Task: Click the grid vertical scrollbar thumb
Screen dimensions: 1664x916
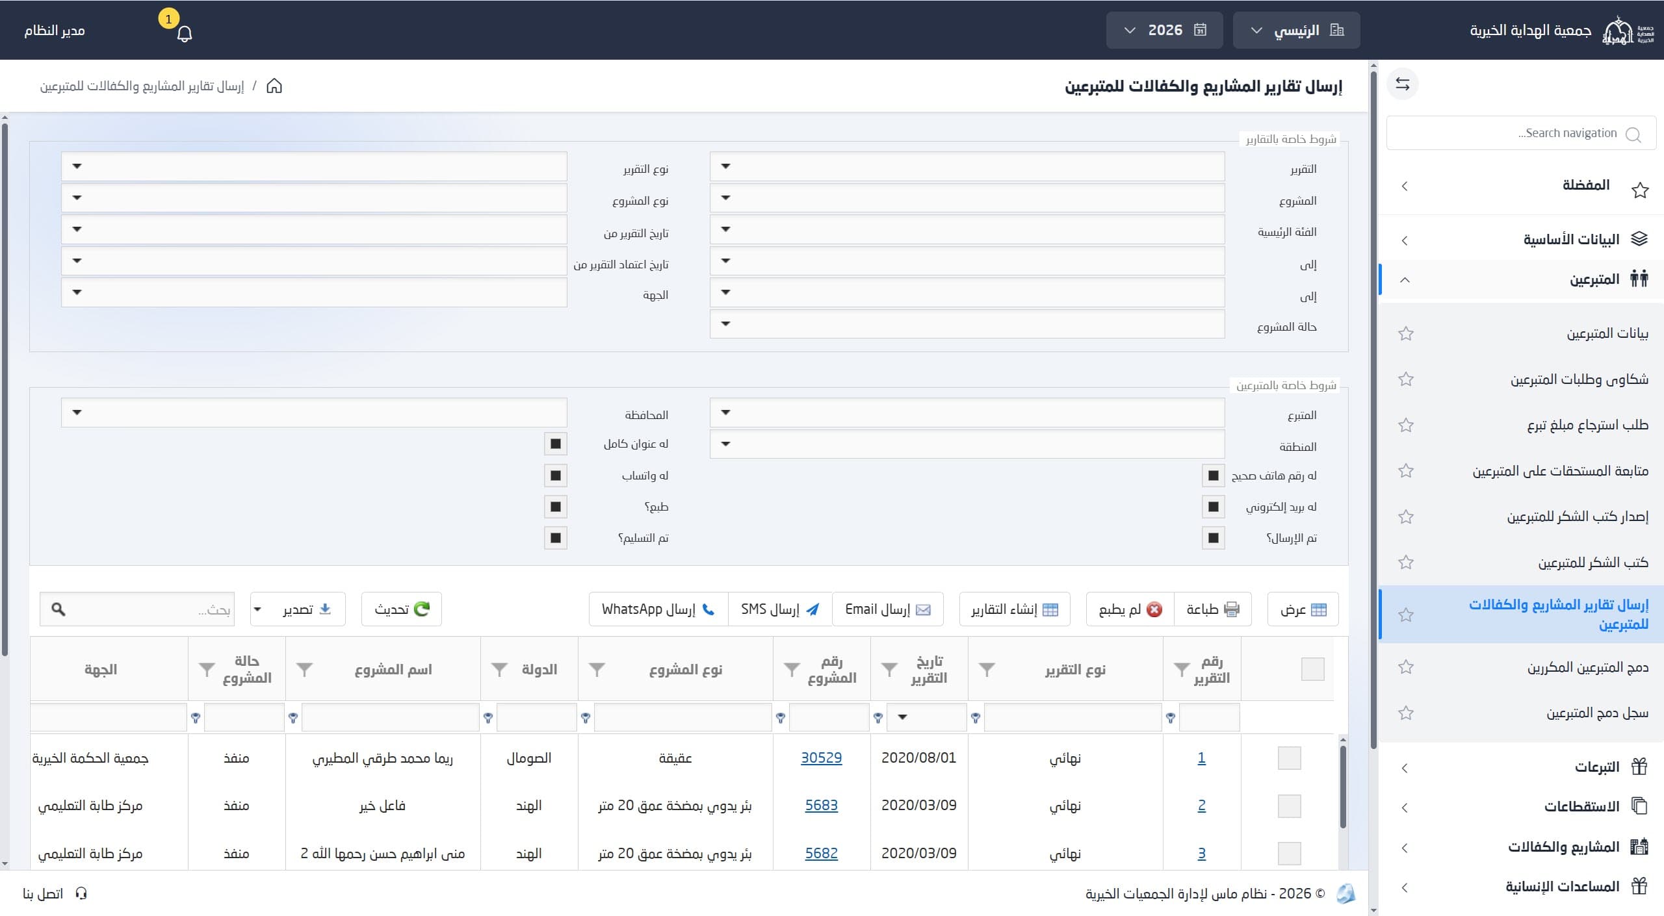Action: (x=1343, y=787)
